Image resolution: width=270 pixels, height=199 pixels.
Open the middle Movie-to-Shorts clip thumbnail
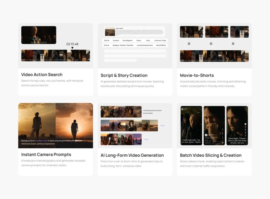[216, 32]
